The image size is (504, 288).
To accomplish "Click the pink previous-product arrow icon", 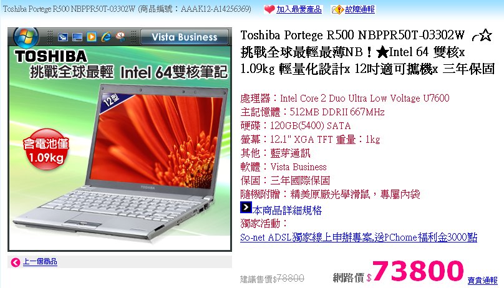I will click(15, 262).
